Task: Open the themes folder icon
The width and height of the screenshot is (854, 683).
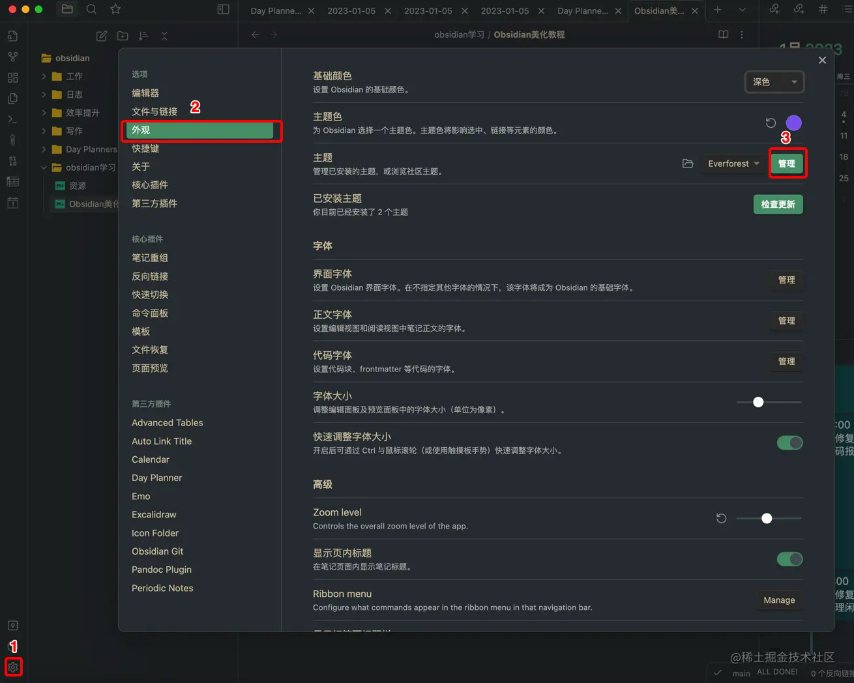Action: tap(688, 164)
